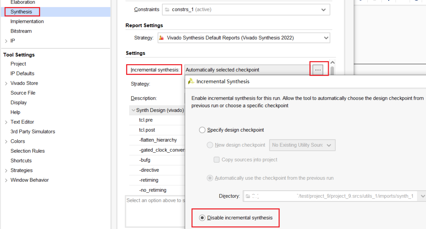Click the folder icon in Constraints field
Screen dimensions: 426x229
[167, 10]
